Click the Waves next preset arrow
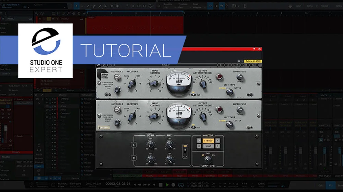 coord(227,65)
